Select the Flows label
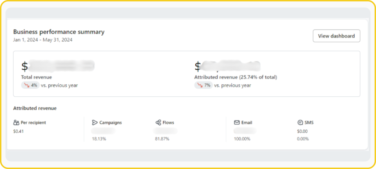 tap(169, 122)
